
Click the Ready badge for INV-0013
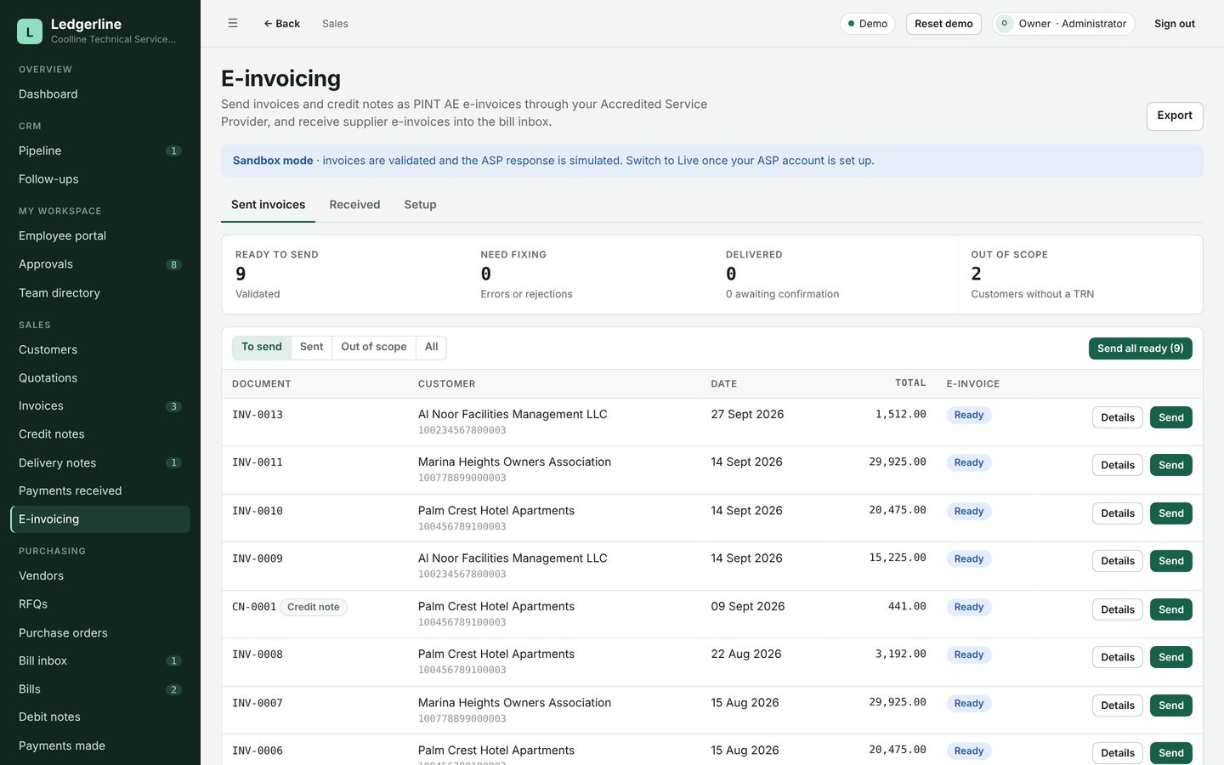968,415
